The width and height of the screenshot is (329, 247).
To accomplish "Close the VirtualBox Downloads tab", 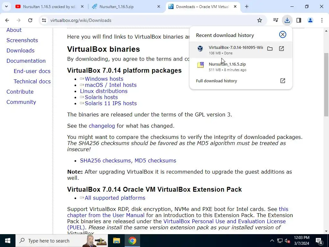I will click(x=235, y=7).
